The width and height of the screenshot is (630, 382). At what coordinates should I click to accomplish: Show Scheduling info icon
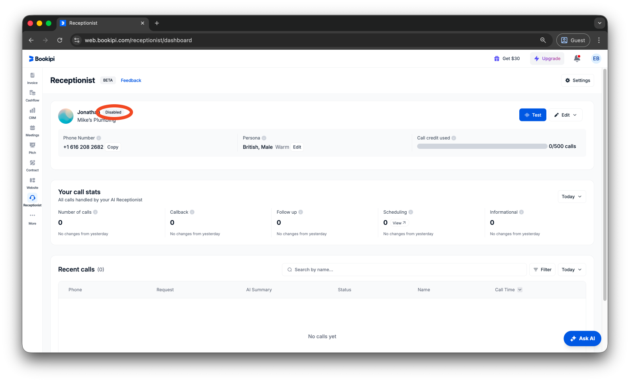(411, 212)
